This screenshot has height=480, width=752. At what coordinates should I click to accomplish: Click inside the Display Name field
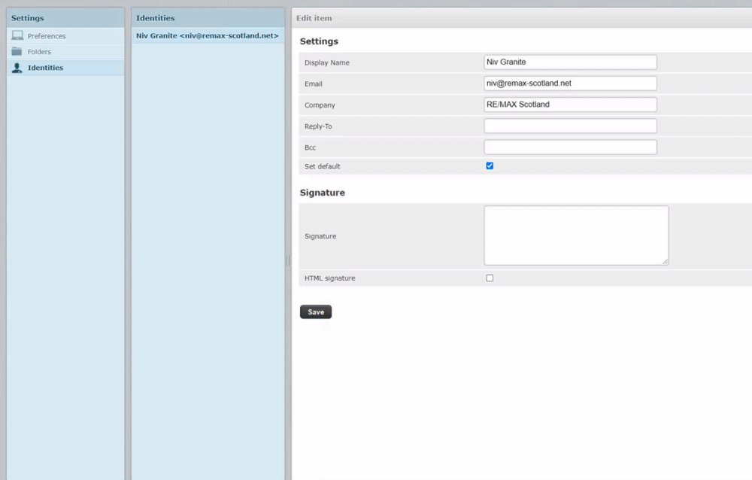point(569,62)
